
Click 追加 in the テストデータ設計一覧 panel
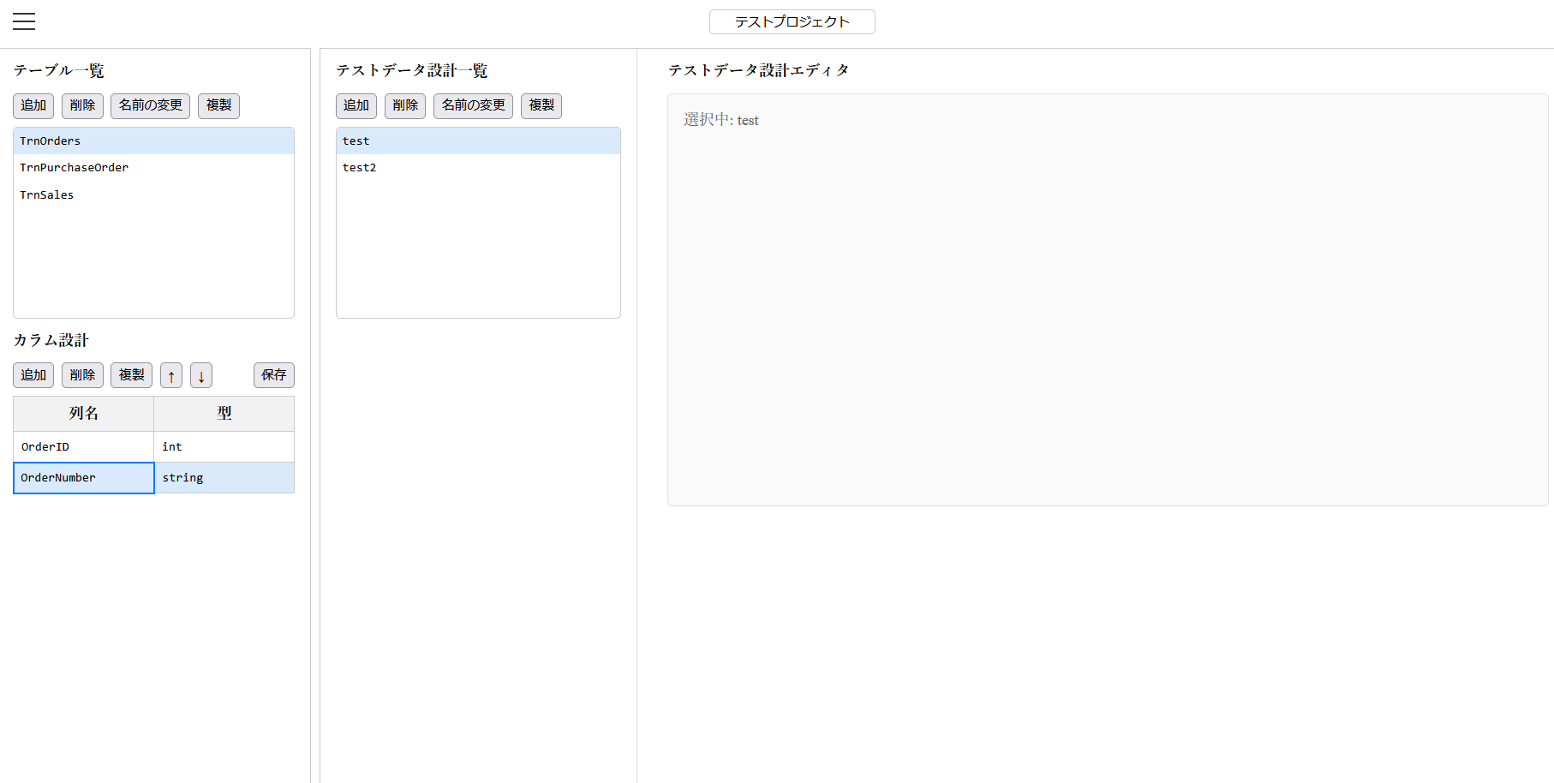356,105
